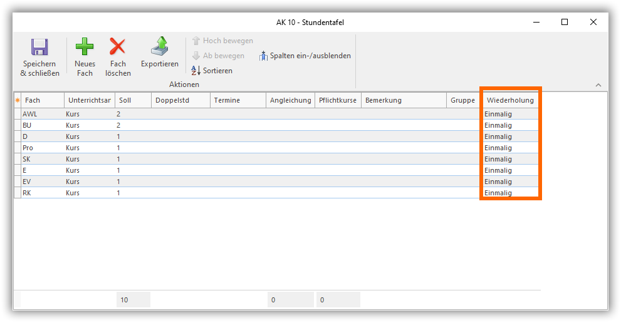The height and width of the screenshot is (323, 621).
Task: Click the Fach löschen red X icon
Action: pyautogui.click(x=118, y=48)
